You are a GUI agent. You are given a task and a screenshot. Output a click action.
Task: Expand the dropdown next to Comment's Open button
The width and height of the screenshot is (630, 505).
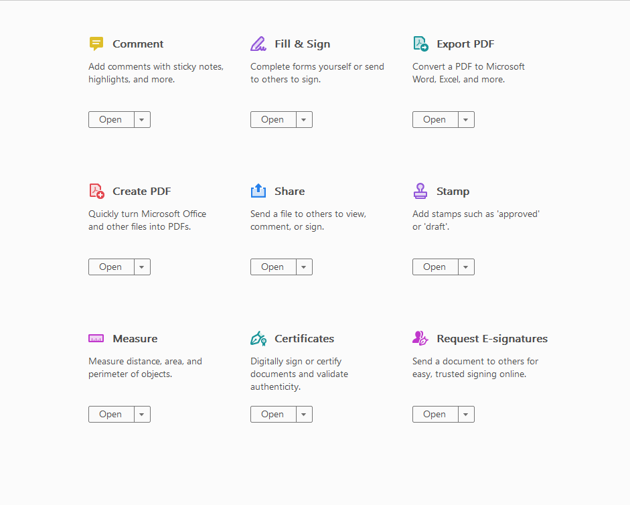(x=141, y=119)
